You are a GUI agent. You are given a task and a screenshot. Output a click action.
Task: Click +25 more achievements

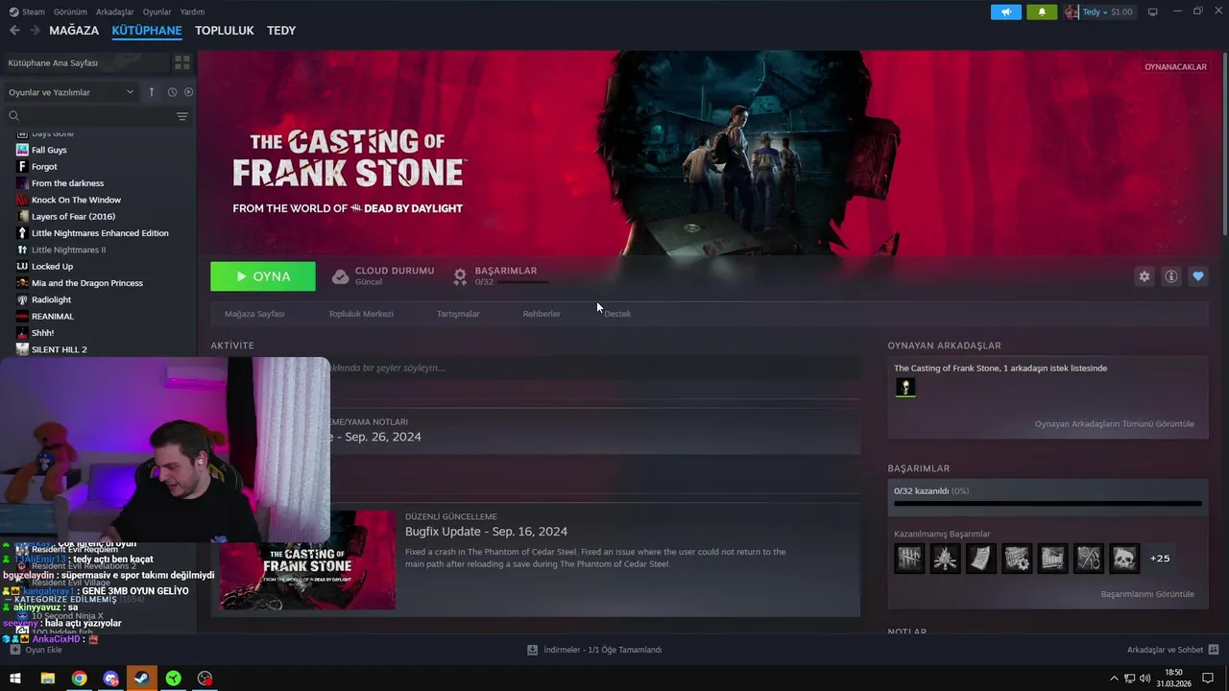[x=1160, y=559]
